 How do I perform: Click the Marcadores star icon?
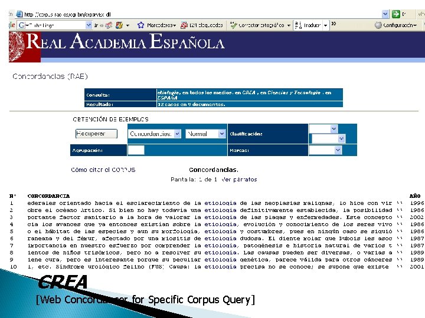[140, 25]
